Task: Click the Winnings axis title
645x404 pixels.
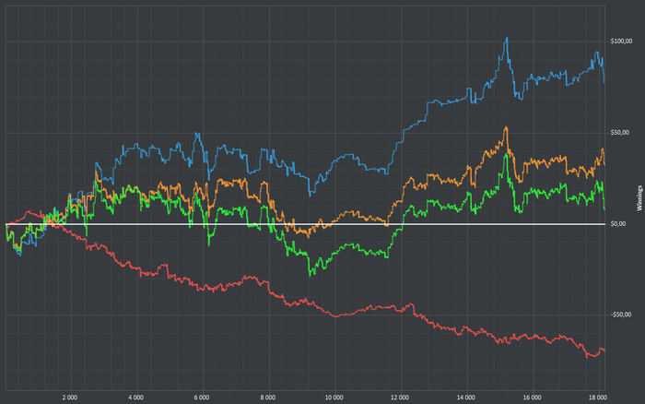Action: (639, 198)
